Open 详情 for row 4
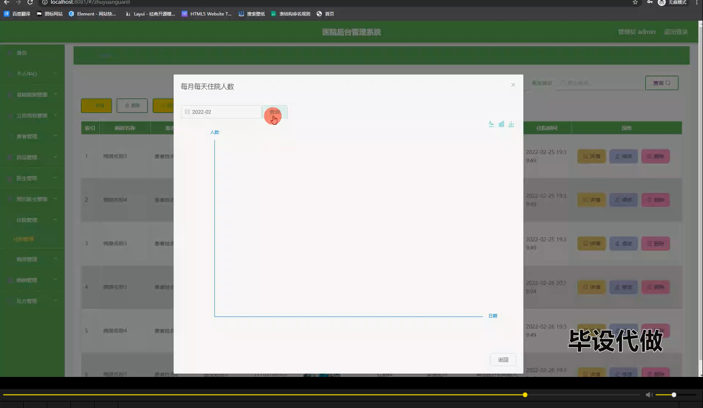The height and width of the screenshot is (408, 703). tap(591, 287)
